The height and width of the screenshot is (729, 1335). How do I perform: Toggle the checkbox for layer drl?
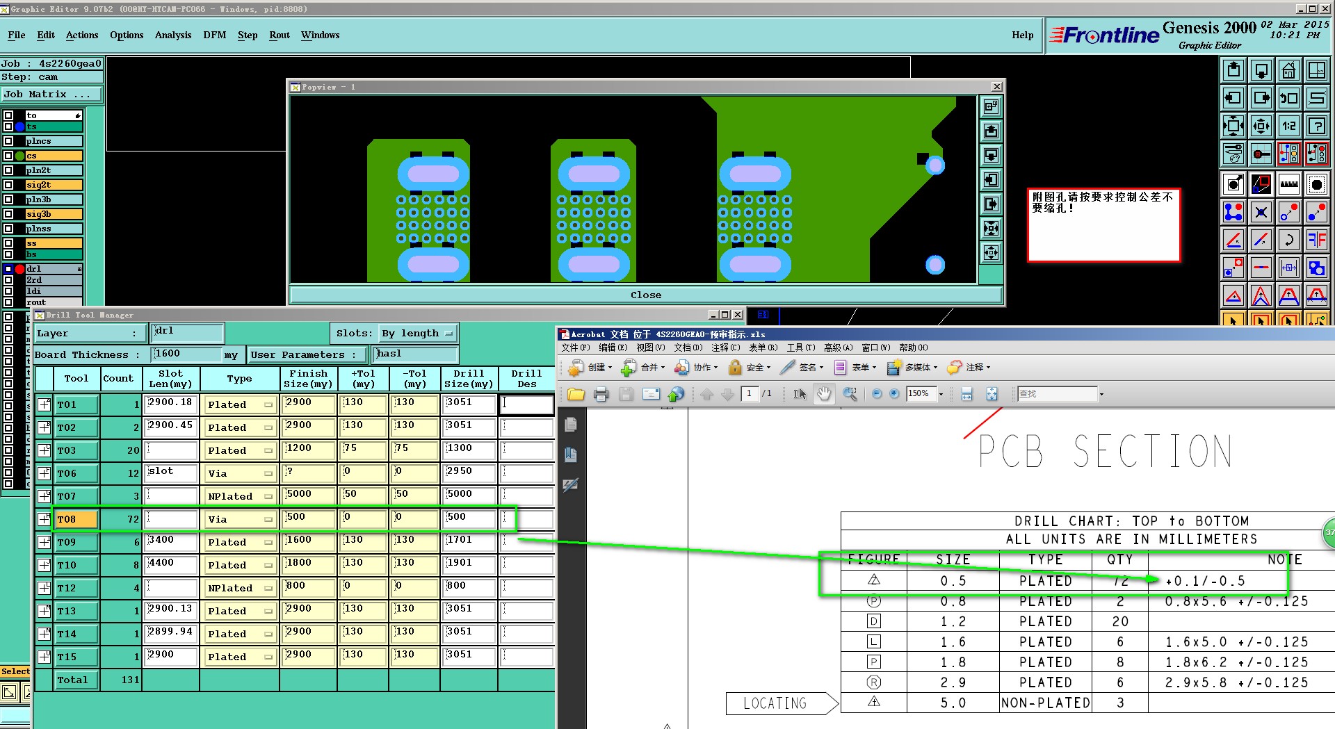[8, 269]
